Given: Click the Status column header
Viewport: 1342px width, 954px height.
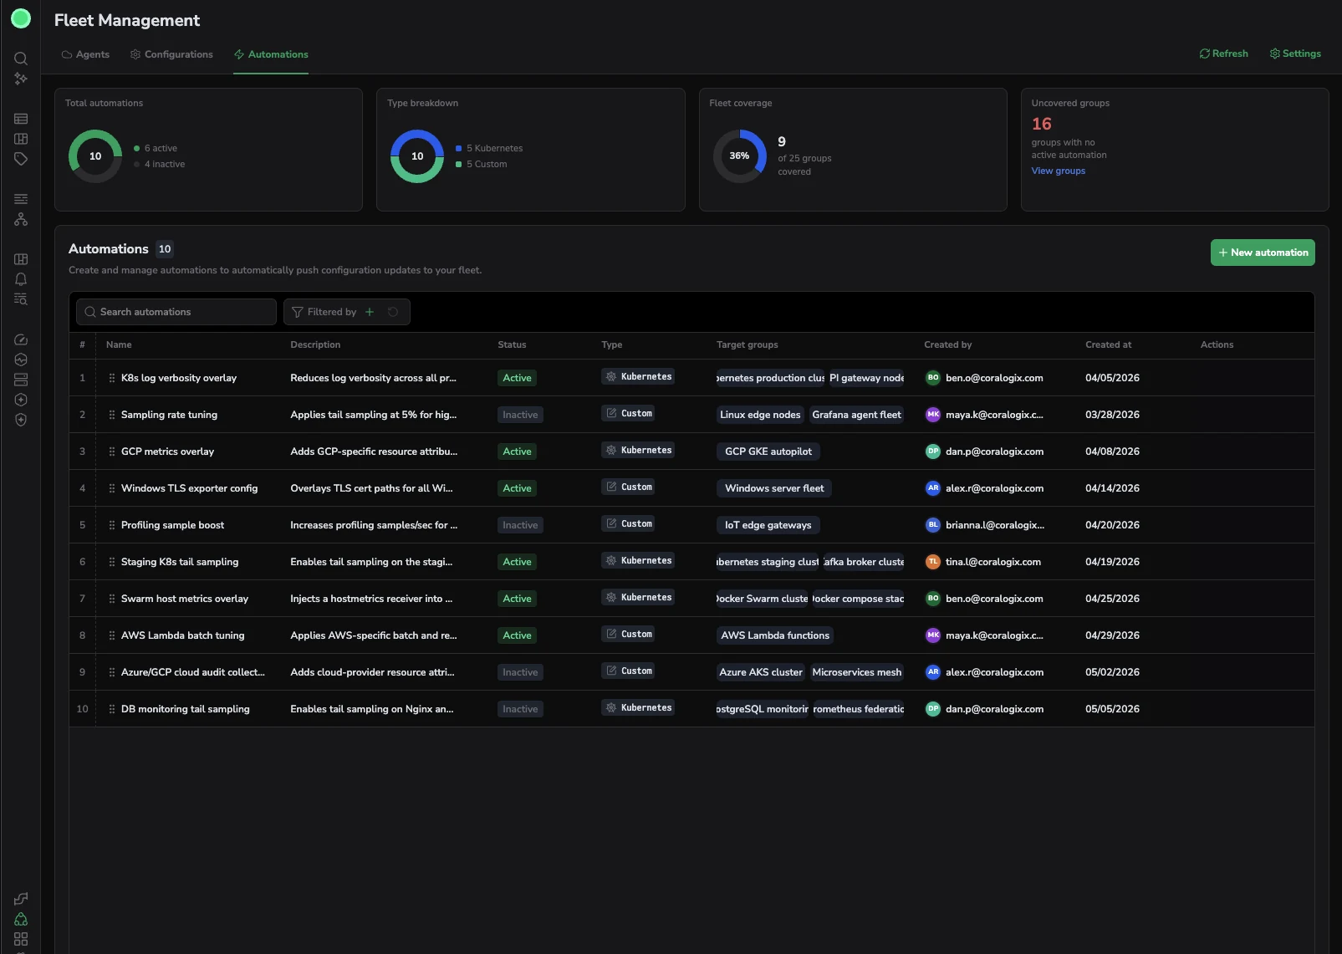Looking at the screenshot, I should 512,344.
